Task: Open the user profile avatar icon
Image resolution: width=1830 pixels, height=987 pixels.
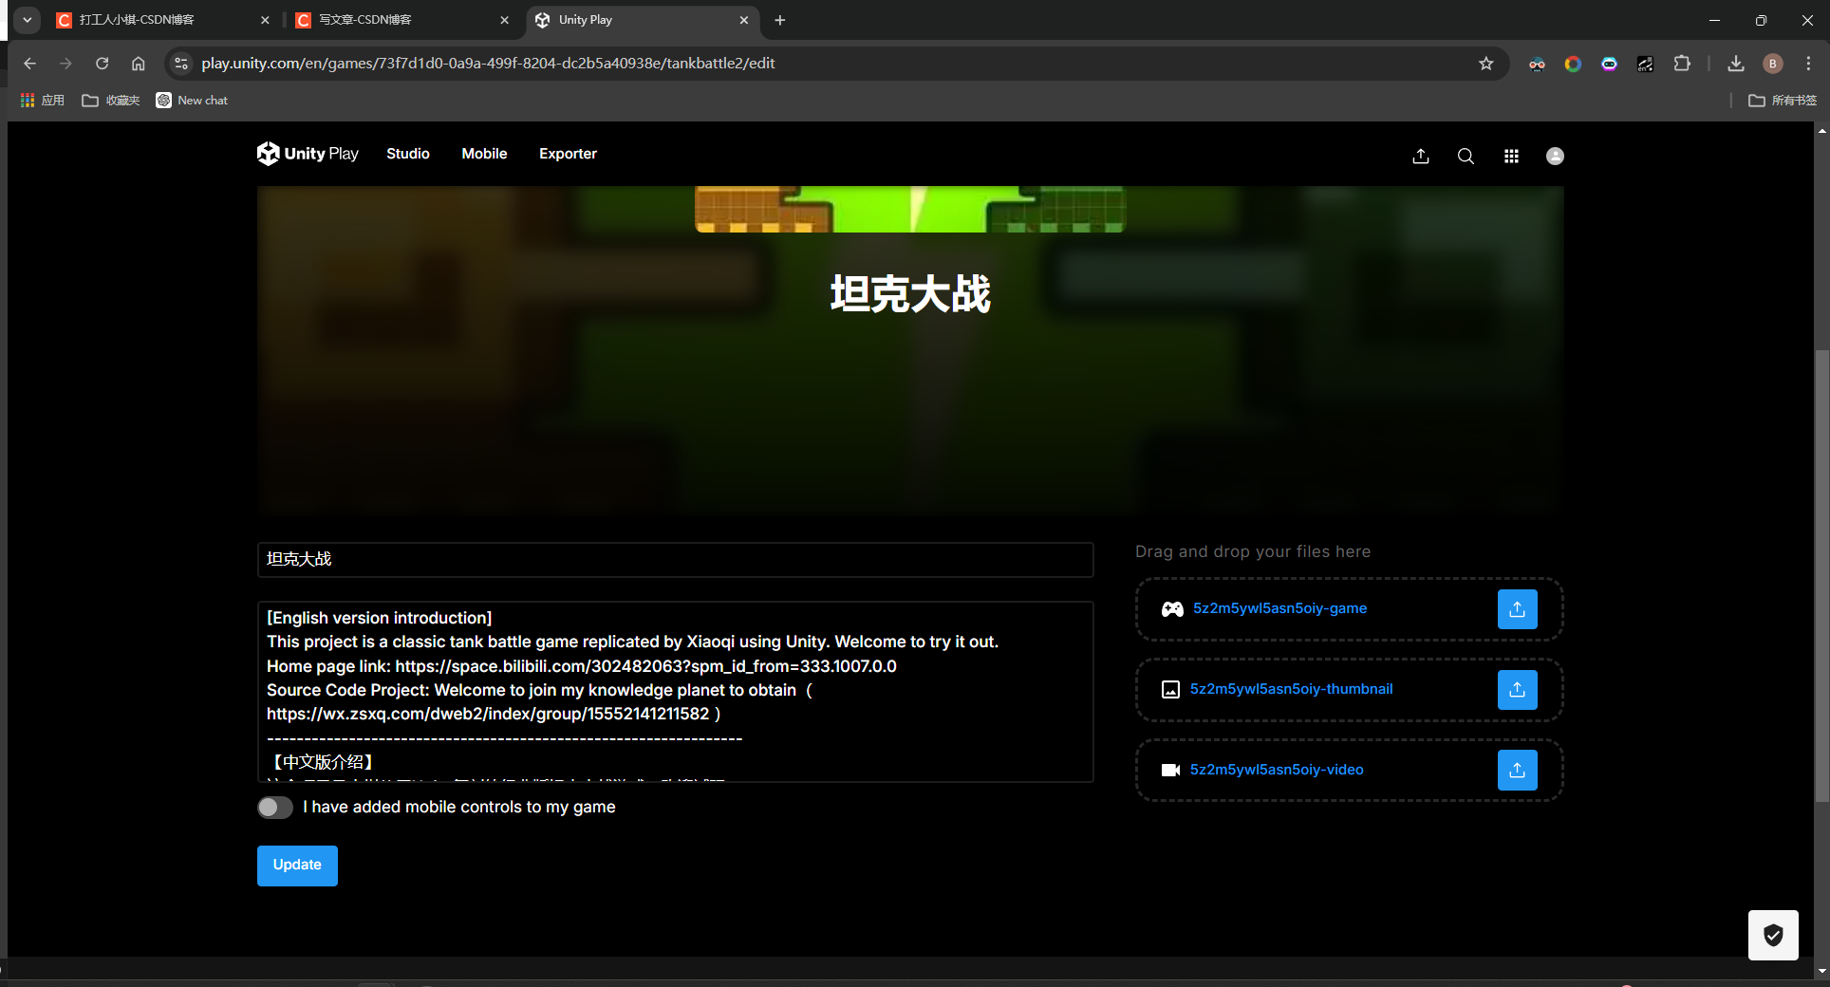Action: tap(1555, 156)
